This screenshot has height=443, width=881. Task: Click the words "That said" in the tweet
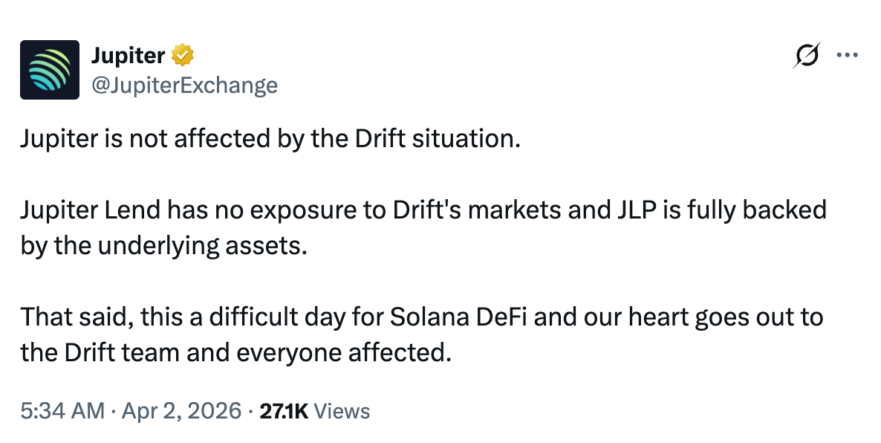[x=68, y=317]
